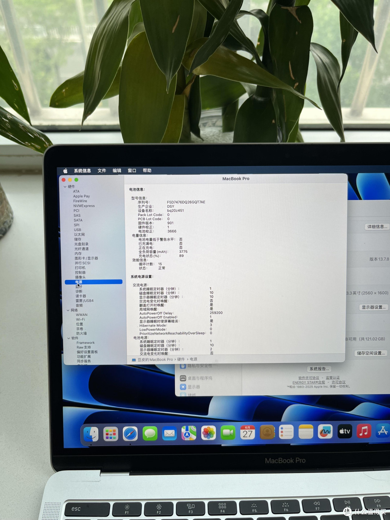Open the 窗口 menu
The image size is (390, 520).
tap(132, 170)
